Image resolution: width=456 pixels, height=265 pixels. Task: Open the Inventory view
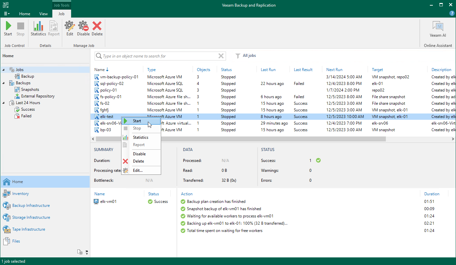(x=21, y=194)
